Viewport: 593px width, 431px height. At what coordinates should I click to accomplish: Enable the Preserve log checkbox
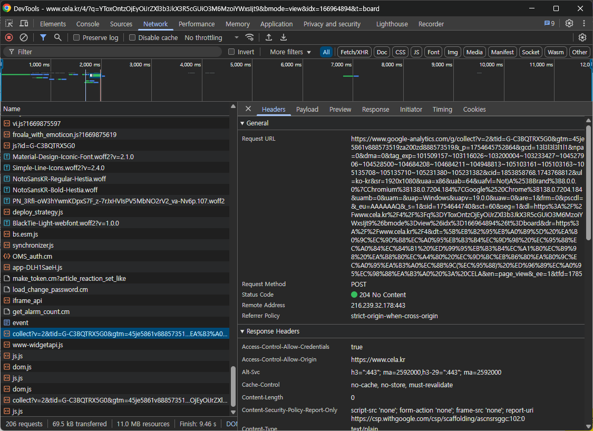tap(77, 38)
